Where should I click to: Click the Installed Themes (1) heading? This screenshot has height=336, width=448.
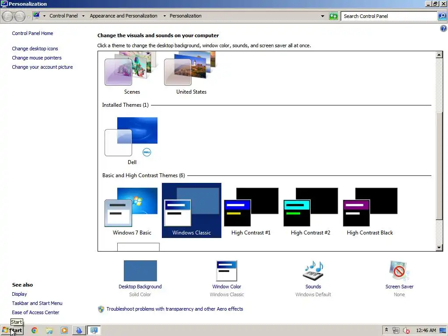(x=125, y=105)
